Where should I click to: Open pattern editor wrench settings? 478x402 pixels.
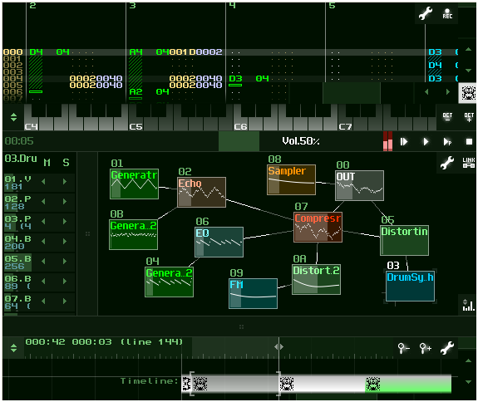point(426,13)
